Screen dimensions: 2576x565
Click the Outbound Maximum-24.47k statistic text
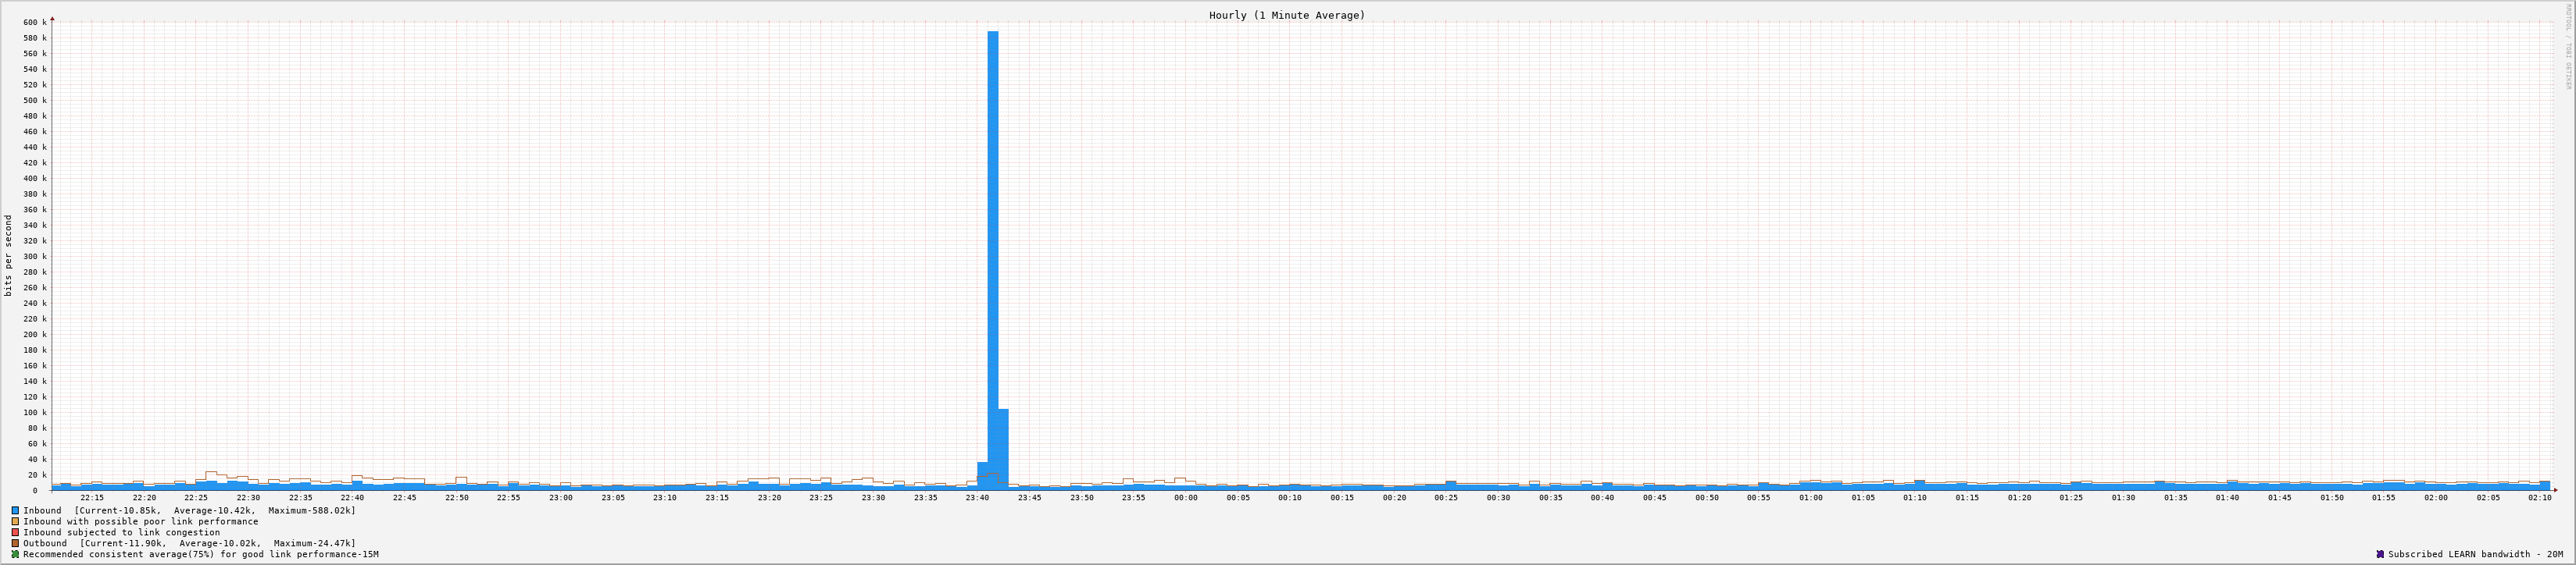pyautogui.click(x=314, y=543)
